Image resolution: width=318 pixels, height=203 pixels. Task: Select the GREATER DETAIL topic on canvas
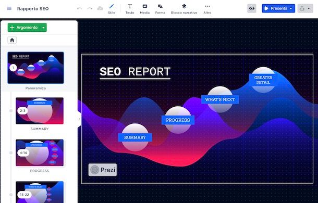click(x=263, y=80)
